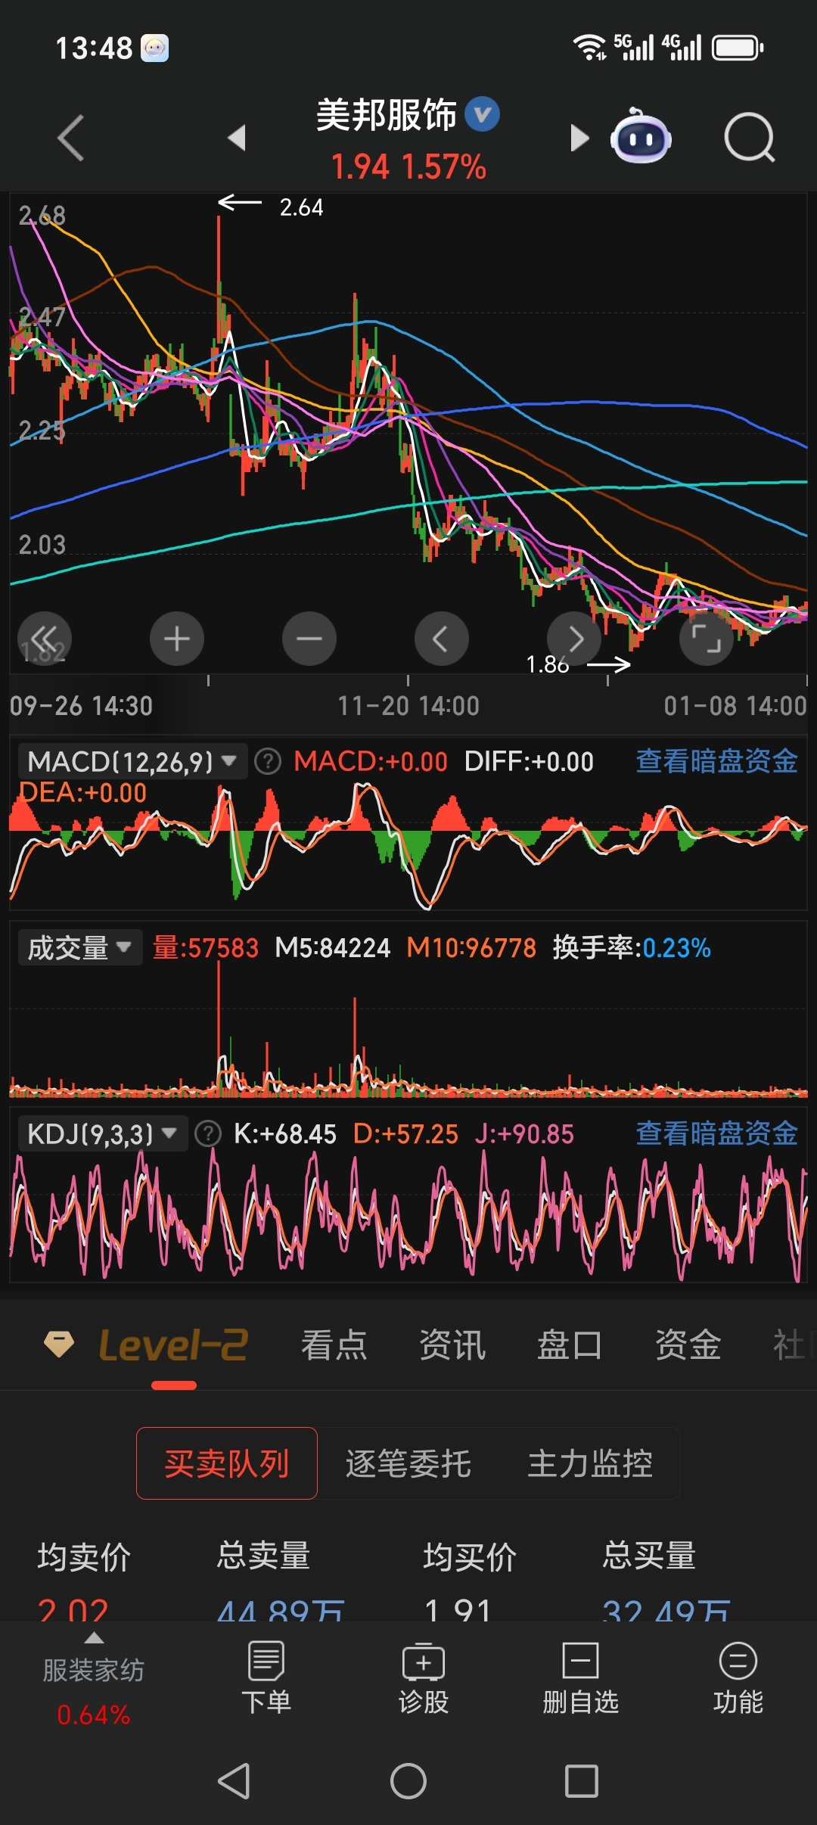Switch to next stock with right triangle
Screen dimensions: 817x1825
tap(579, 138)
